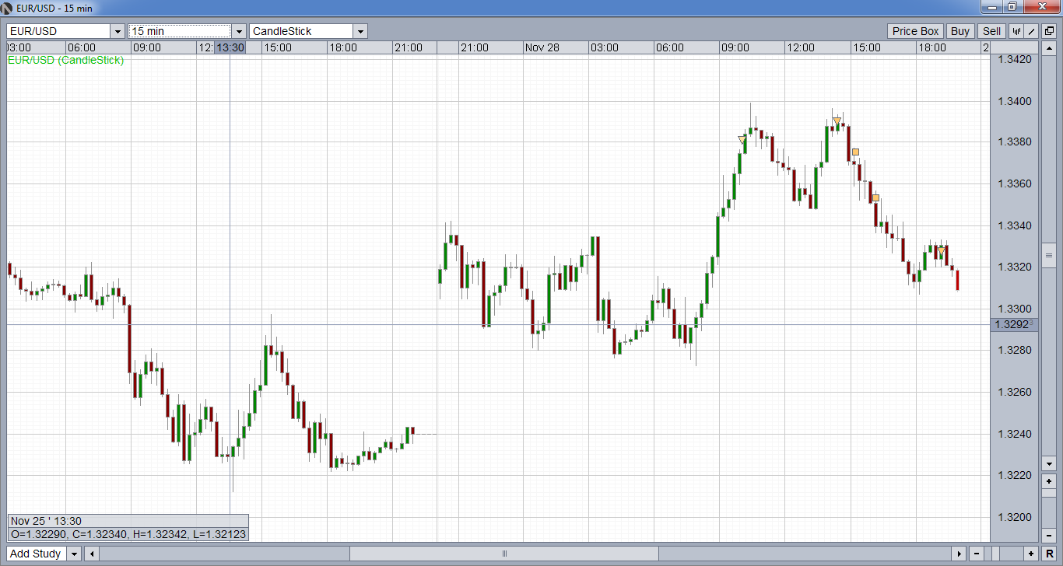Click the vertical scrollbar thumb
The image size is (1063, 566).
click(1049, 255)
